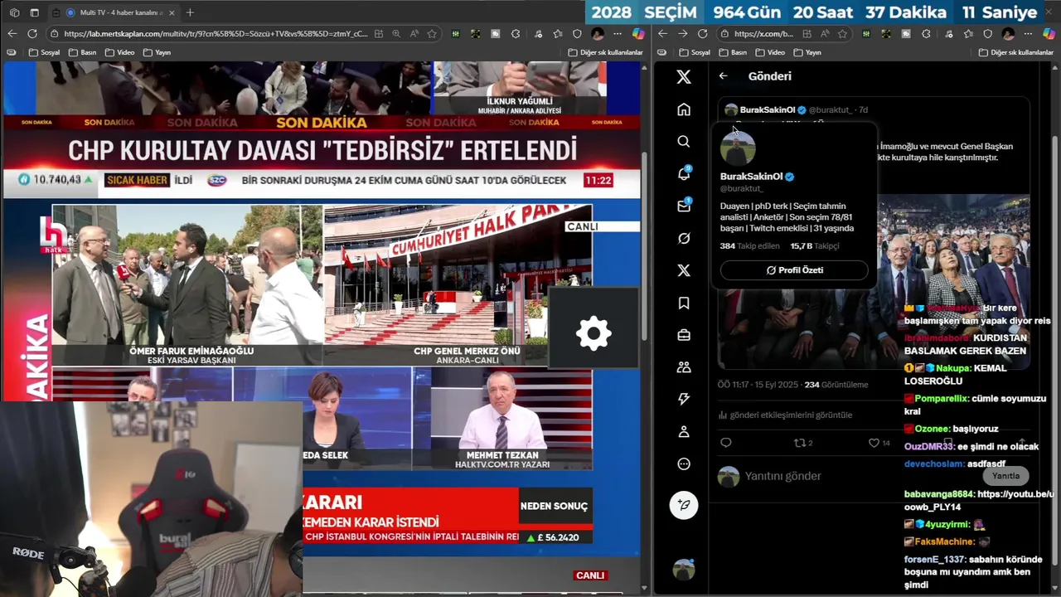Click the Multi TV address bar URL
Viewport: 1061px width, 597px height.
[x=216, y=34]
